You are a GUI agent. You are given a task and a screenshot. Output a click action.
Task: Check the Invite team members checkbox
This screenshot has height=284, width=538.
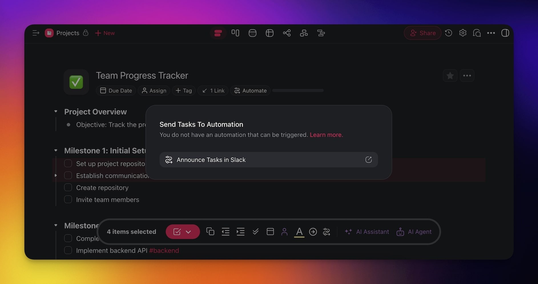[68, 200]
